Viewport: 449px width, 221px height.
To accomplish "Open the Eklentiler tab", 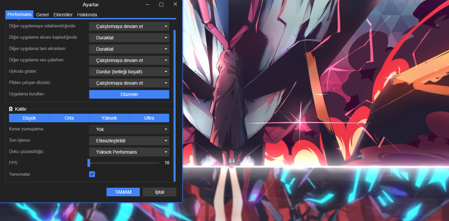I will point(63,15).
